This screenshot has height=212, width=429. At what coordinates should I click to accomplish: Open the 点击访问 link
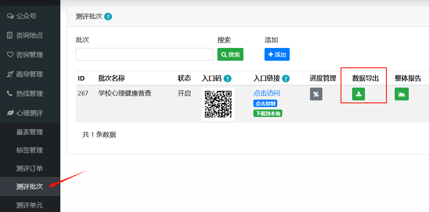coord(267,93)
